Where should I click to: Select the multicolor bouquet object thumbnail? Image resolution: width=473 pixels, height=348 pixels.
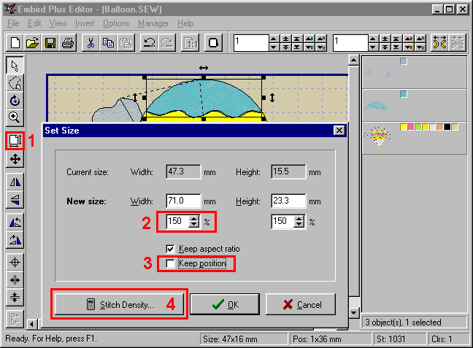[x=377, y=139]
